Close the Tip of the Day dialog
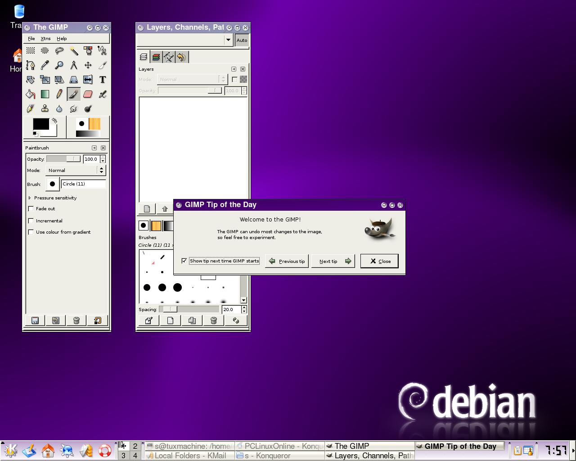The width and height of the screenshot is (576, 461). [x=379, y=261]
